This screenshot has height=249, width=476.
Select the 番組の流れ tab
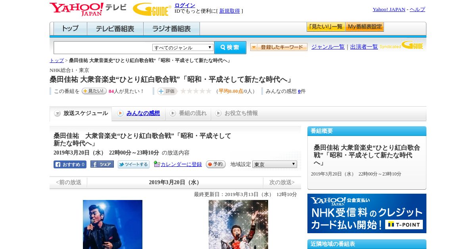[x=193, y=113]
